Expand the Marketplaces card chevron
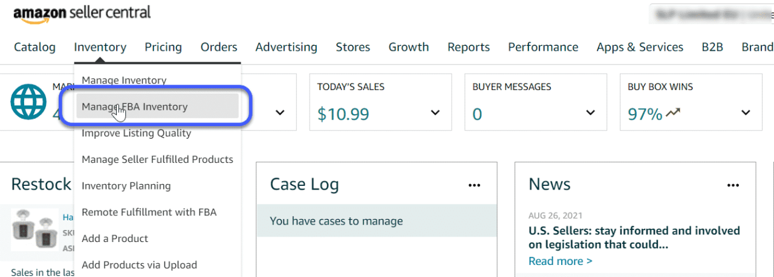774x277 pixels. pos(280,113)
